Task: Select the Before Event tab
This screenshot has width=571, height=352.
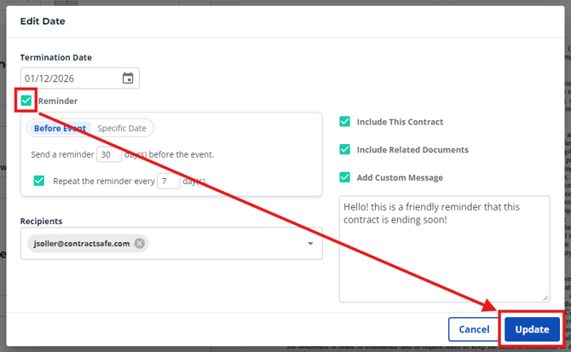Action: point(61,128)
